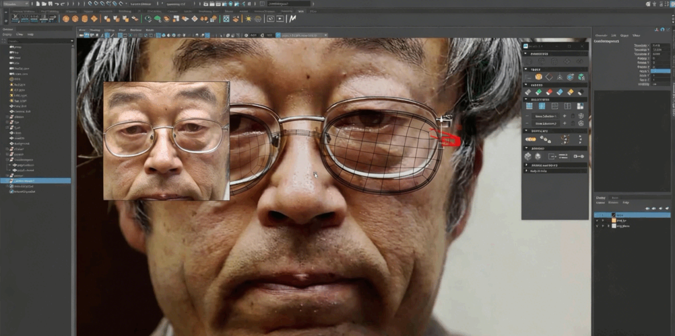Click the yellow sun light icon on shelf
Screen dimensions: 675x336
(249, 19)
